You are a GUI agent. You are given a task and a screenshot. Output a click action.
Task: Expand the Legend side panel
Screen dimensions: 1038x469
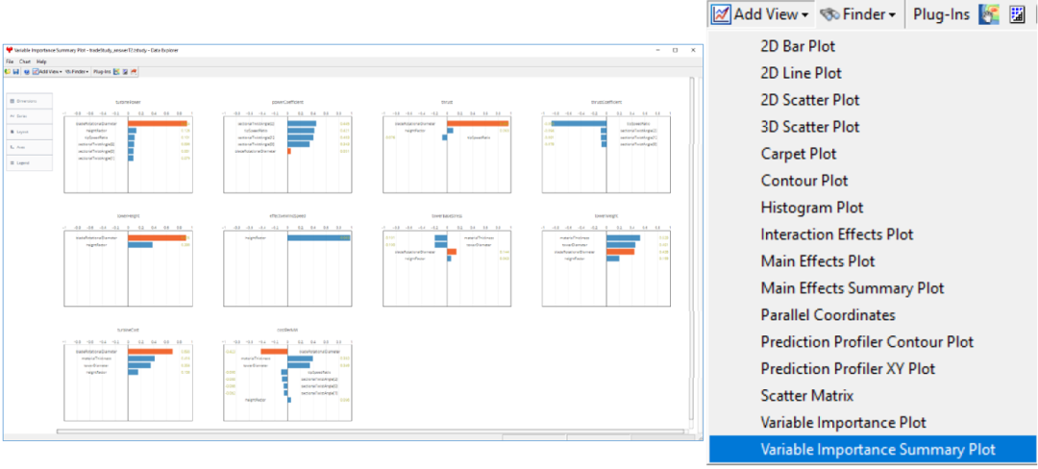[x=29, y=162]
